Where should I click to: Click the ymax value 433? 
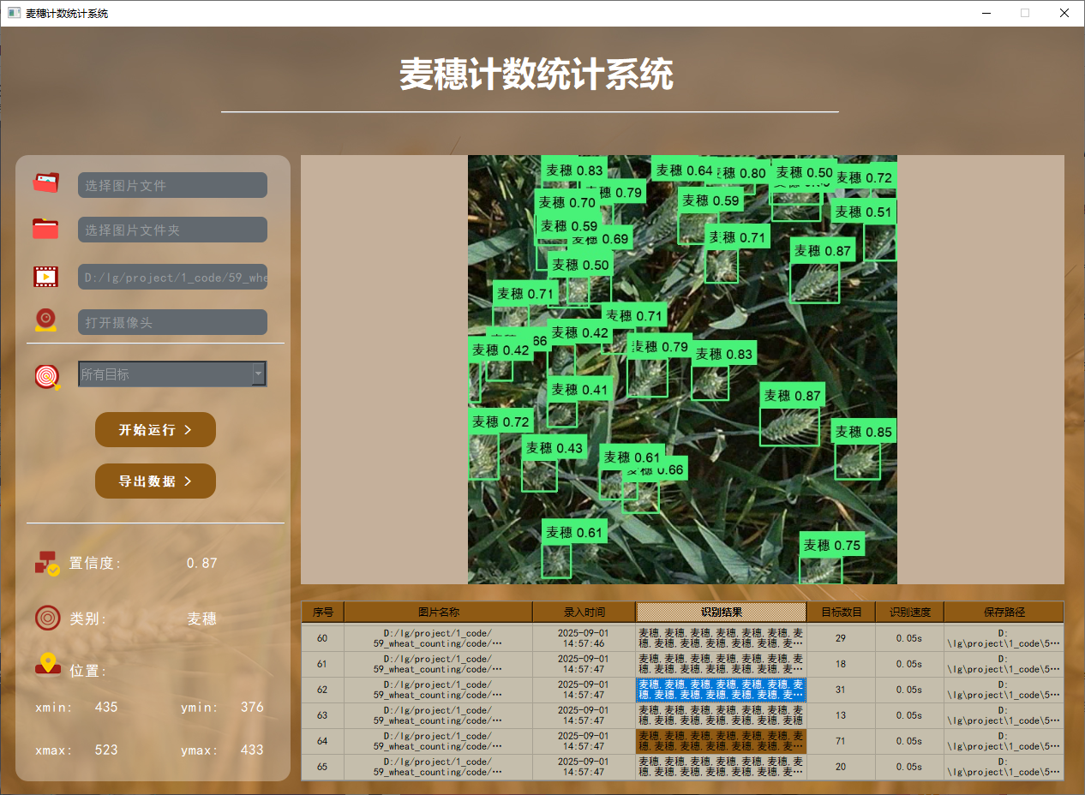[x=252, y=750]
